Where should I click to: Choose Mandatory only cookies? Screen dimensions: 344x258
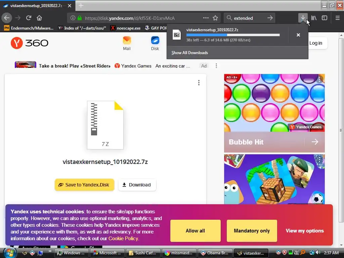coord(252,231)
